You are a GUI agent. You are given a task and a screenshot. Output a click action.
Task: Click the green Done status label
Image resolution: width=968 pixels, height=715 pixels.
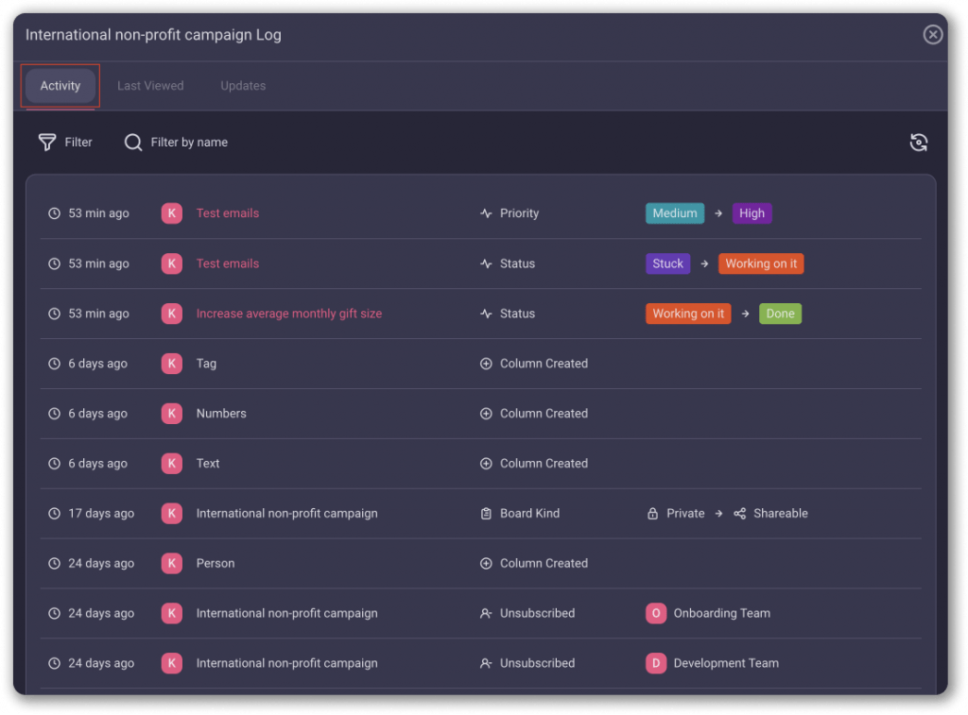click(780, 314)
